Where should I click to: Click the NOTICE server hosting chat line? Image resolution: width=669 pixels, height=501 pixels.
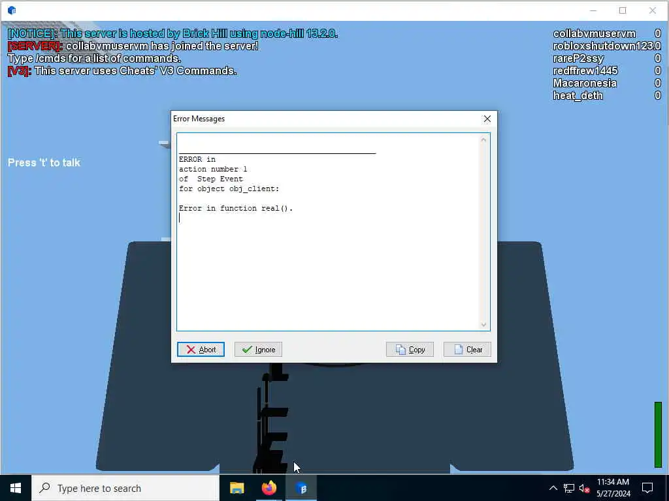(172, 34)
